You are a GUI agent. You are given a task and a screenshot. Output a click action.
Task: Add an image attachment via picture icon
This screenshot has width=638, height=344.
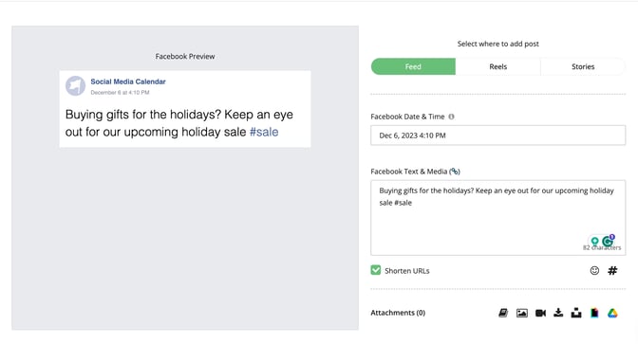pyautogui.click(x=522, y=313)
